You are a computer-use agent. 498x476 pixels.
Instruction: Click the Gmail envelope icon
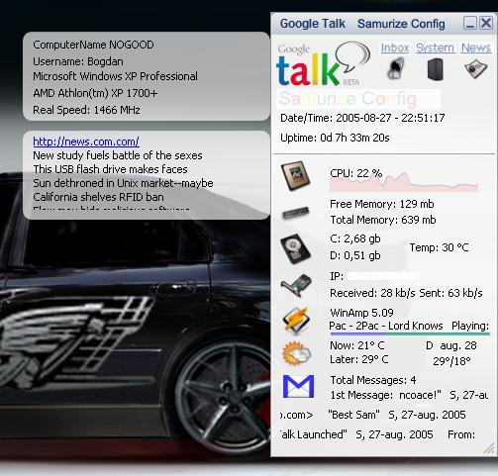point(298,386)
